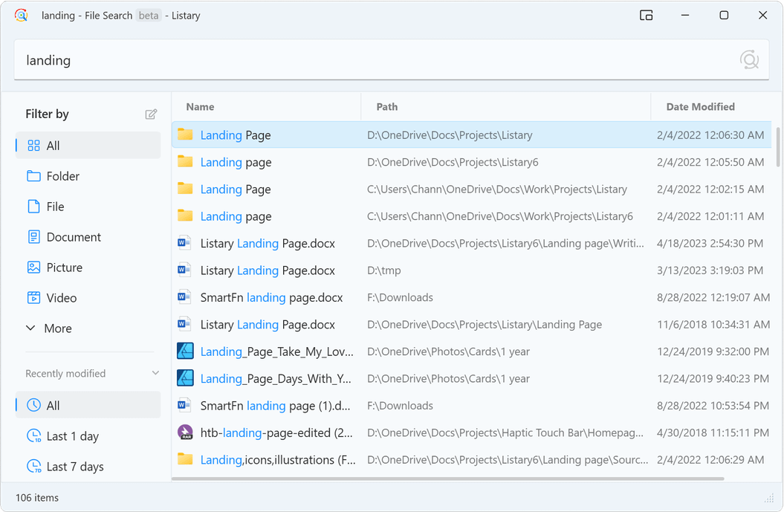The height and width of the screenshot is (512, 784).
Task: Select the Folder filter
Action: pyautogui.click(x=88, y=176)
